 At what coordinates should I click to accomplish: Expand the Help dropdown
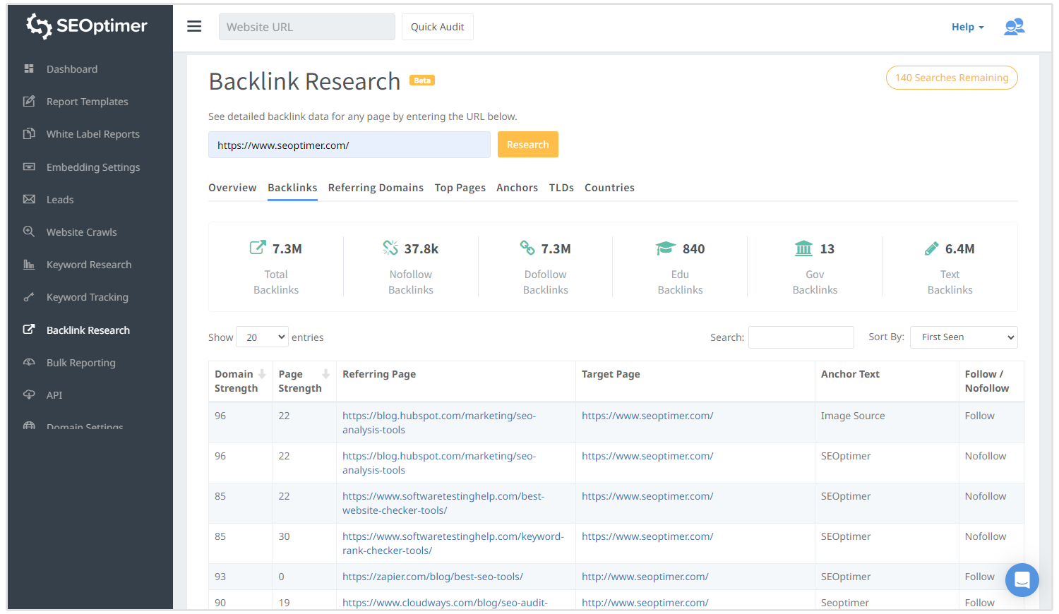coord(967,27)
